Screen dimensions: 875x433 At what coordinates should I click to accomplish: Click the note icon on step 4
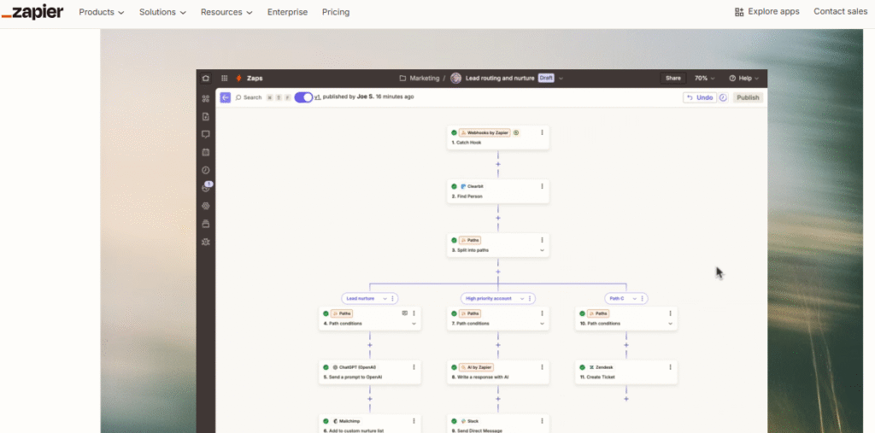[x=404, y=313]
